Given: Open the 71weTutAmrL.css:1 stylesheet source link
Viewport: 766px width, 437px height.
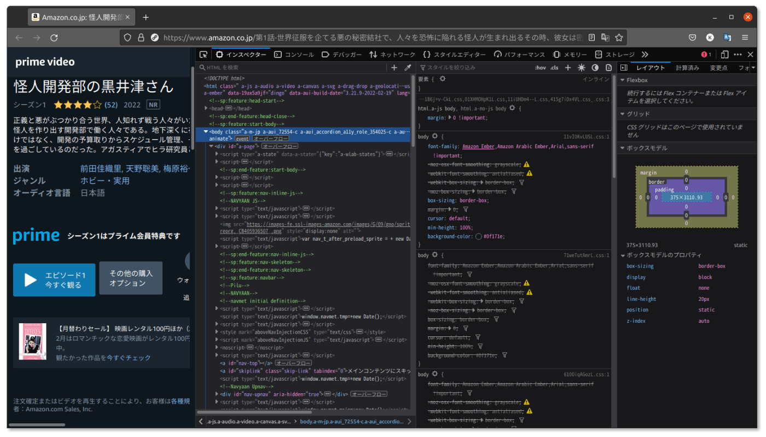Looking at the screenshot, I should point(587,255).
